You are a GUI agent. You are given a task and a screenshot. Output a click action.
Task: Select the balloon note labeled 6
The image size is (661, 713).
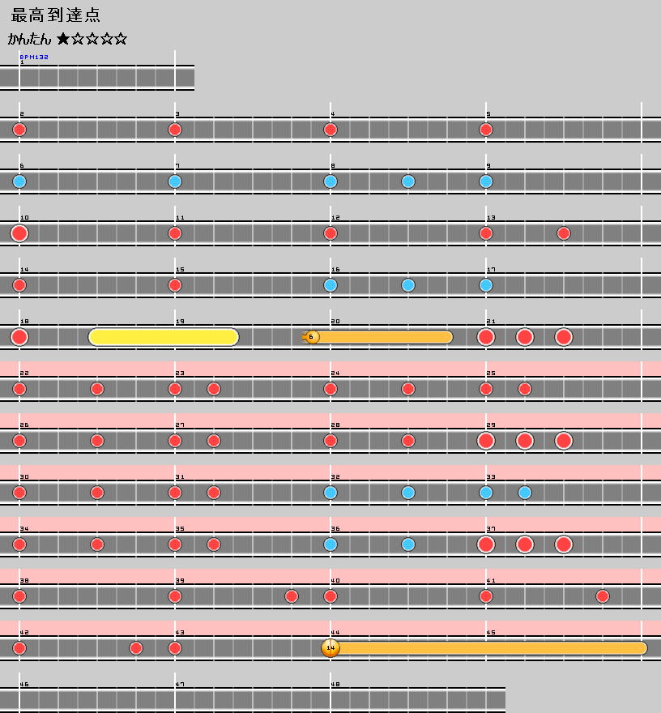coord(312,337)
